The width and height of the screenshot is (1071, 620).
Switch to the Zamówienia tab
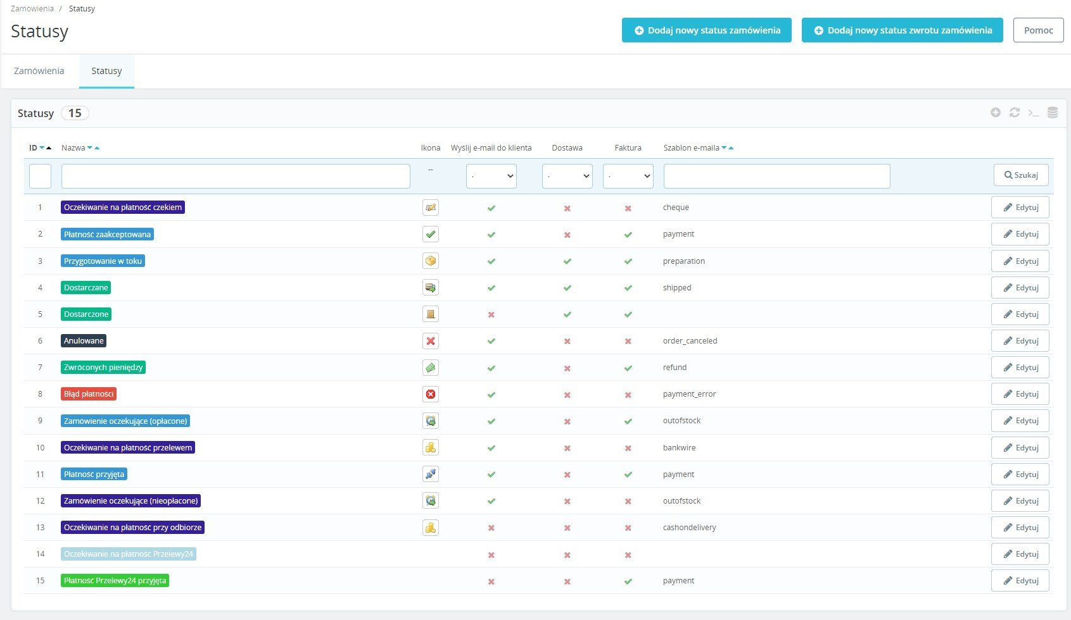click(x=39, y=71)
